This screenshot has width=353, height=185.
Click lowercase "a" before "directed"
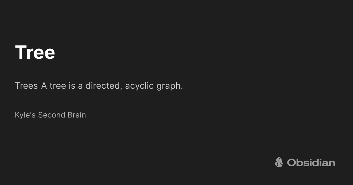[80, 86]
